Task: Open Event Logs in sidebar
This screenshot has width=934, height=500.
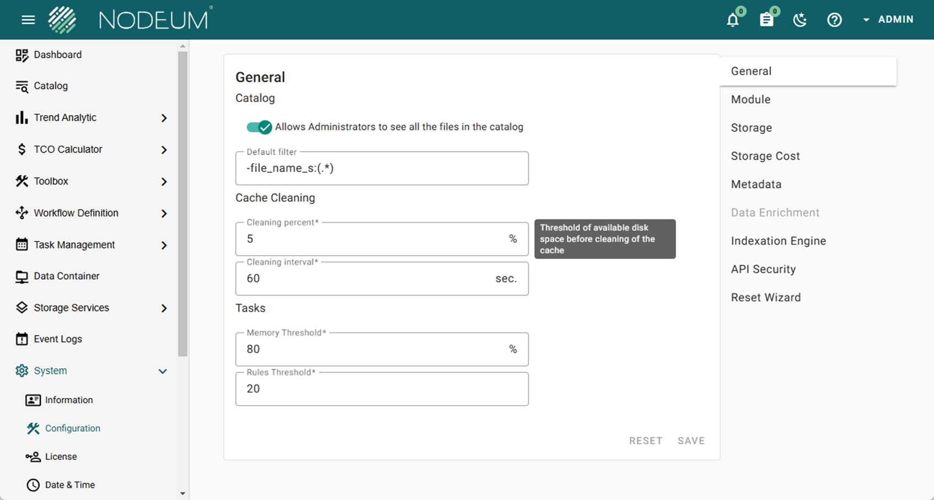Action: point(57,339)
